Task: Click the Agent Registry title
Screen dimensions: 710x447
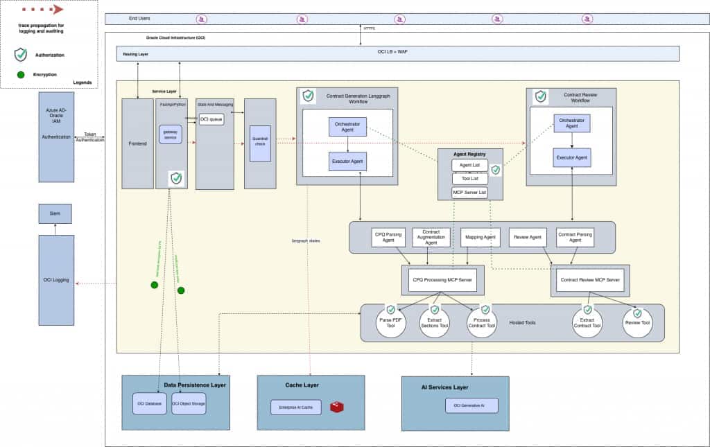Action: tap(469, 155)
